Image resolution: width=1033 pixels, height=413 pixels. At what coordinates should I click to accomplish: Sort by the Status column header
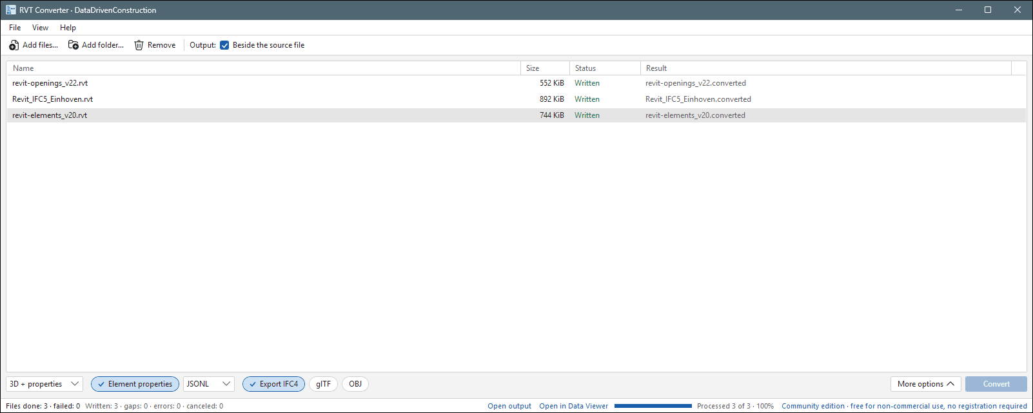pos(605,68)
